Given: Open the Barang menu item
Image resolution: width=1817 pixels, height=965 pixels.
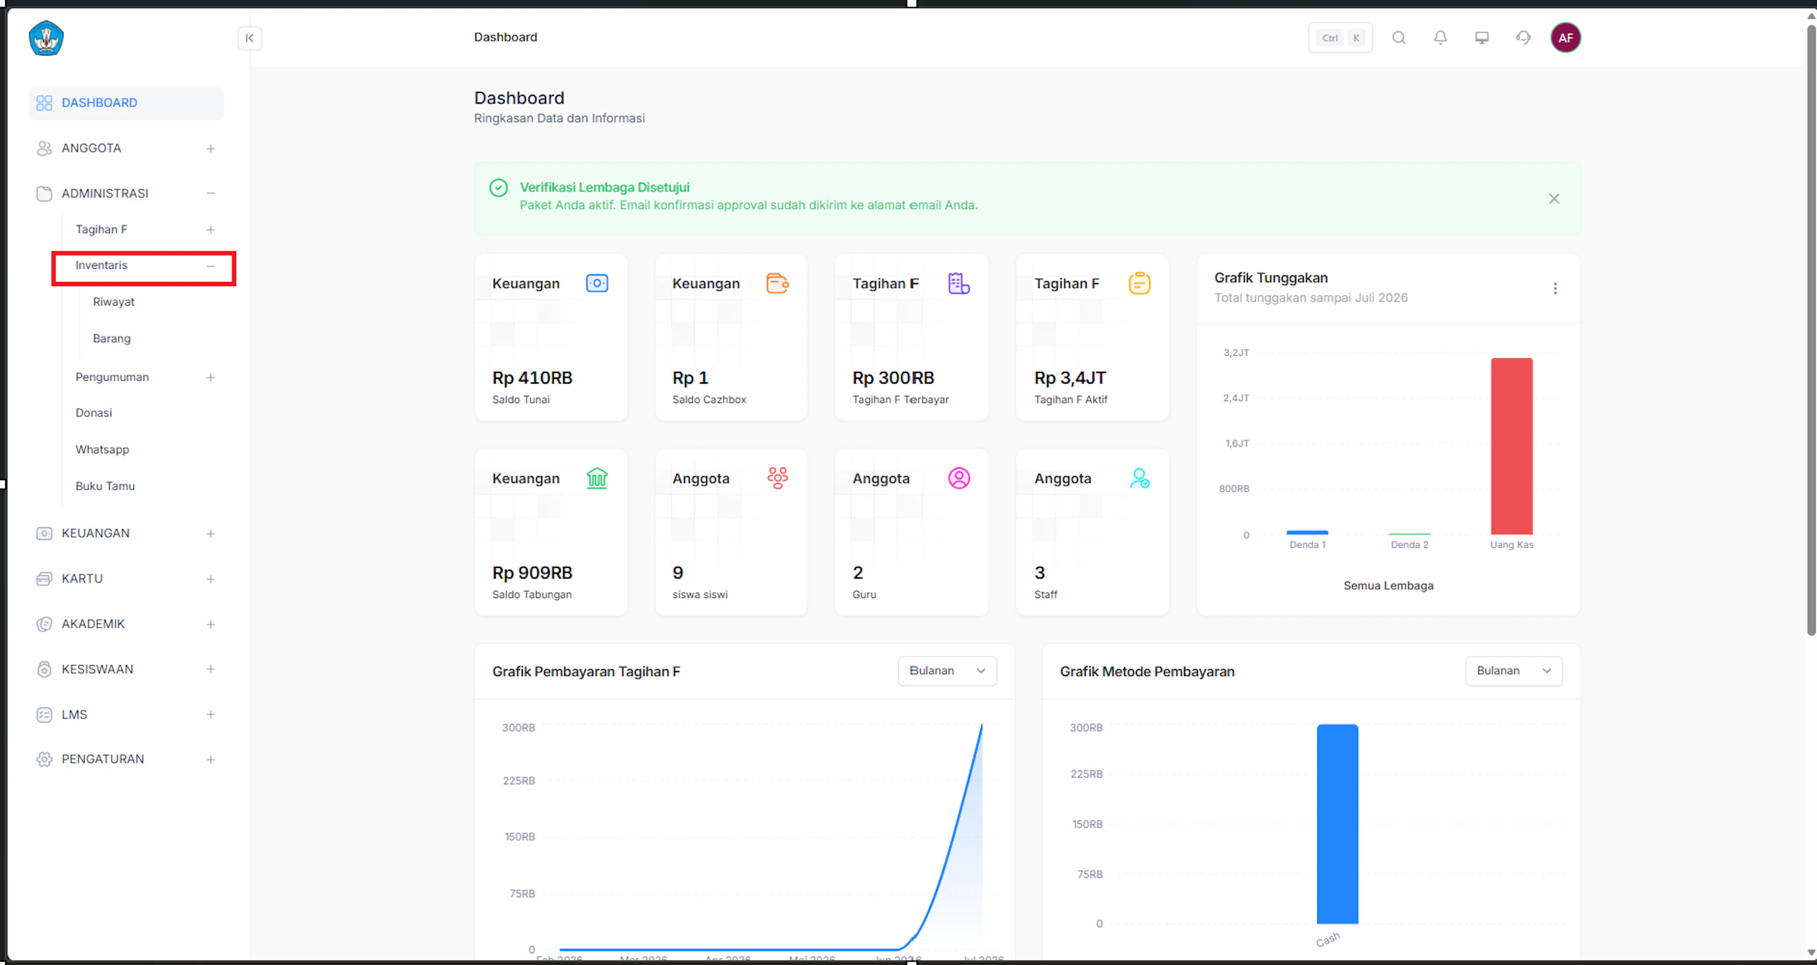Looking at the screenshot, I should 112,339.
